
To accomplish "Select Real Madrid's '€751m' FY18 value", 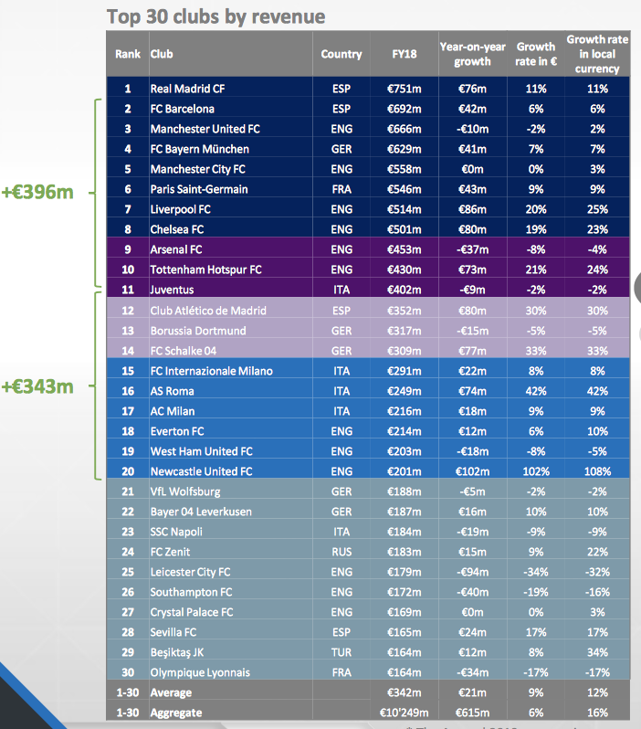I will [404, 89].
